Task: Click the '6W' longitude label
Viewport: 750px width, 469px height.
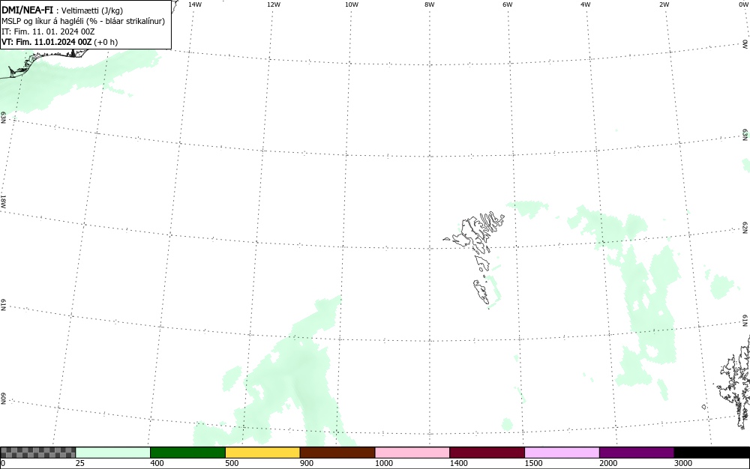Action: (x=508, y=4)
